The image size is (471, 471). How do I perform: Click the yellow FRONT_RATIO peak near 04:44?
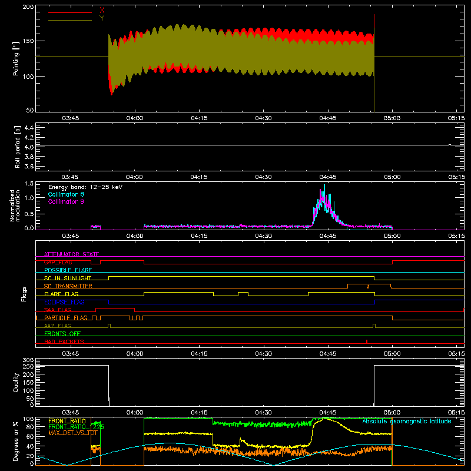(x=324, y=419)
